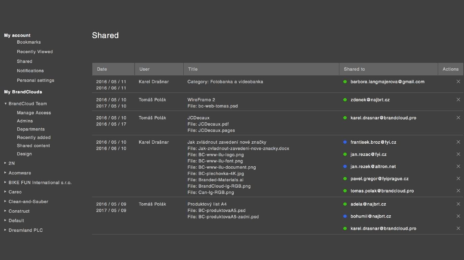Open the Notifications page
The width and height of the screenshot is (464, 260).
pos(30,71)
